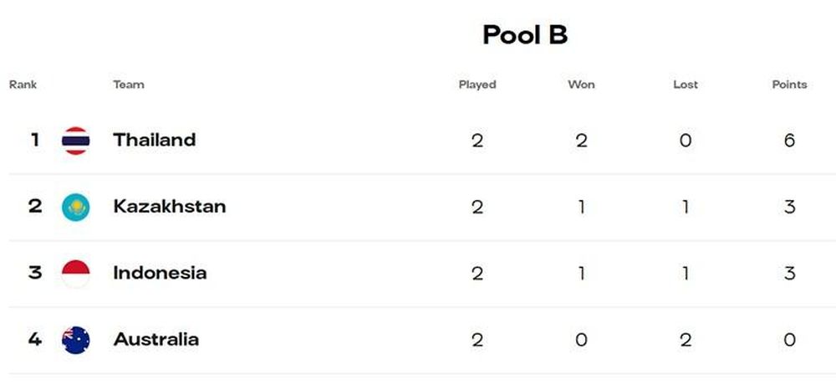The height and width of the screenshot is (390, 836).
Task: Click Australia's points value of 0
Action: pos(790,340)
